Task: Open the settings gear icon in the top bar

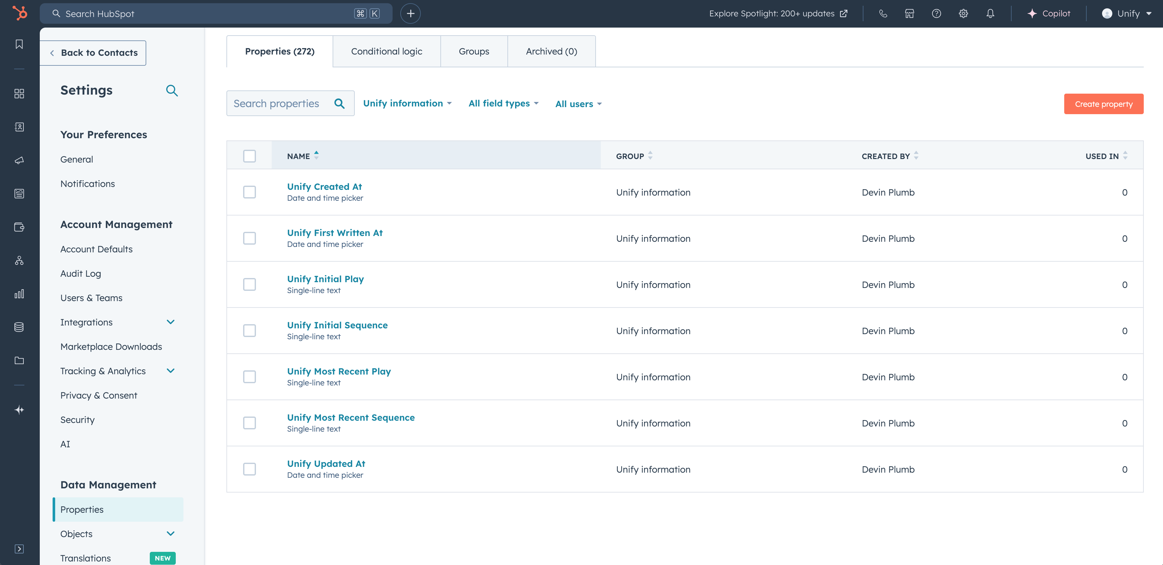Action: click(963, 13)
